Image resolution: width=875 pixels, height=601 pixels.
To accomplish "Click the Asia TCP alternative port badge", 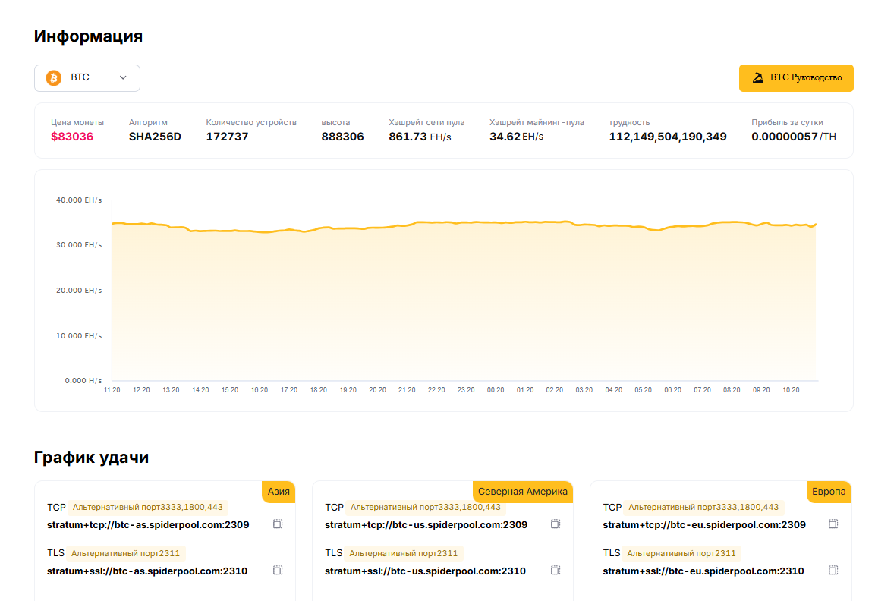I will (x=149, y=507).
